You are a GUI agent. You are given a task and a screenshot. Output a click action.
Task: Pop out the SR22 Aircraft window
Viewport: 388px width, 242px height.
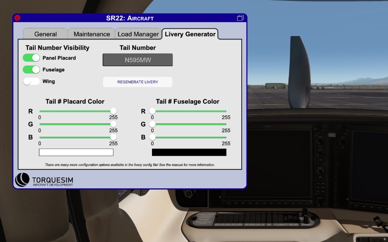[240, 18]
